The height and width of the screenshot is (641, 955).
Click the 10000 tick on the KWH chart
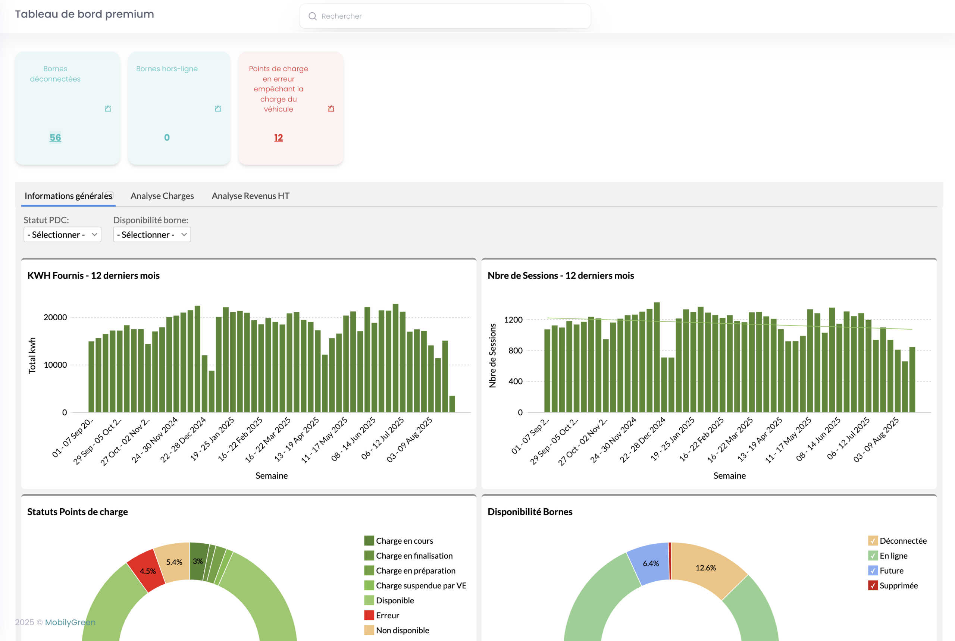click(x=55, y=365)
